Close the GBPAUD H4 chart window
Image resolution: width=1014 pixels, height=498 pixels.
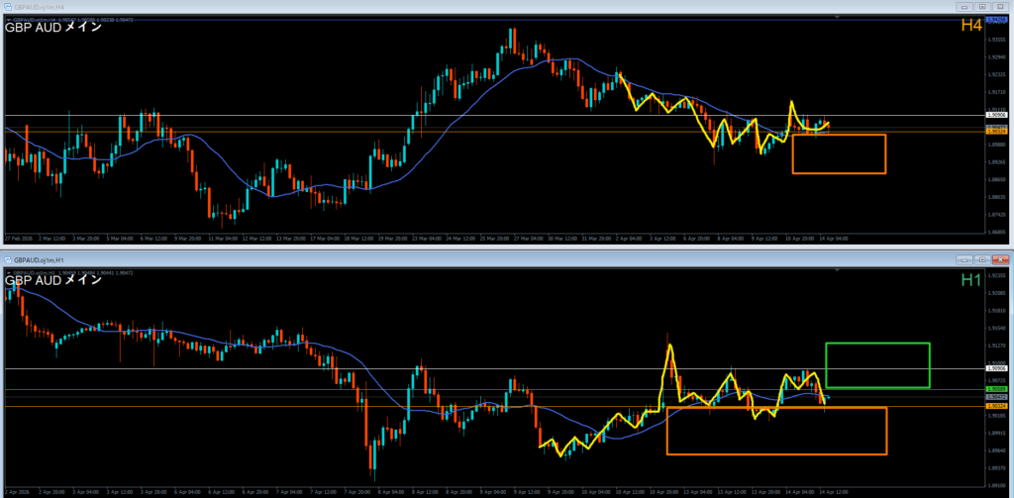(1001, 7)
